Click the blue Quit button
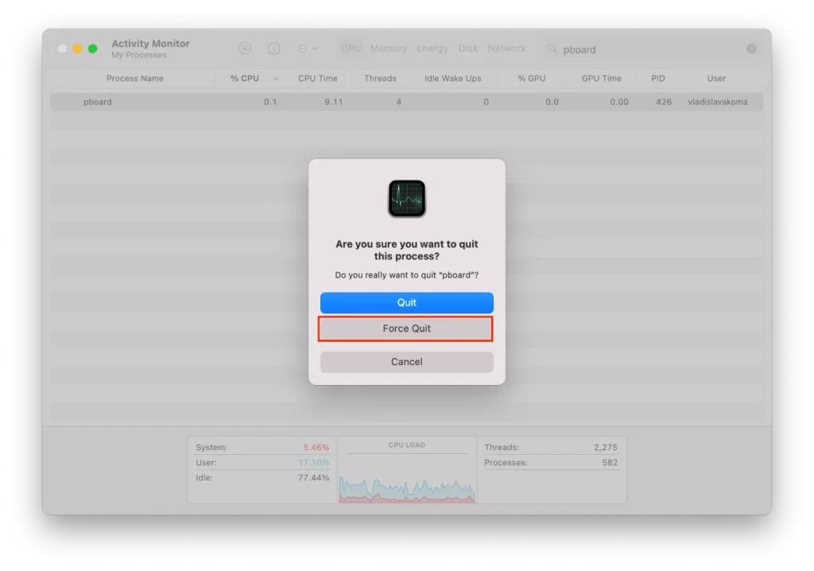The width and height of the screenshot is (814, 571). 406,302
